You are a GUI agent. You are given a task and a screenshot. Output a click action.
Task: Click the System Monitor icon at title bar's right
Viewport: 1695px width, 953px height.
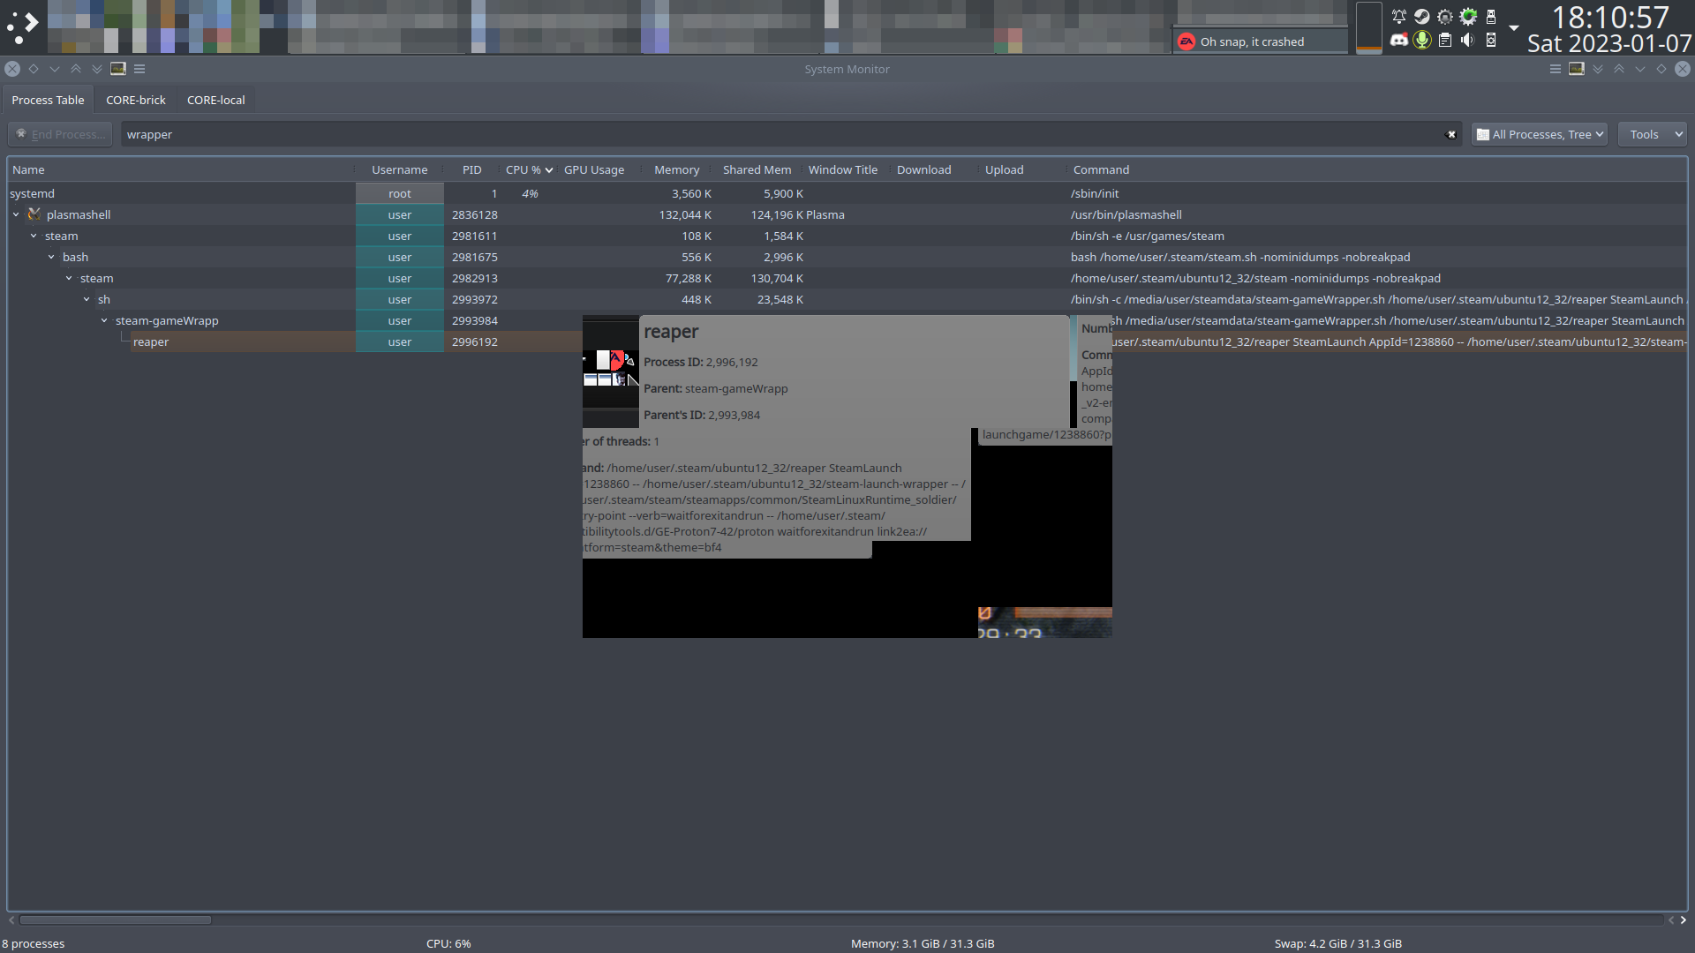(1577, 69)
